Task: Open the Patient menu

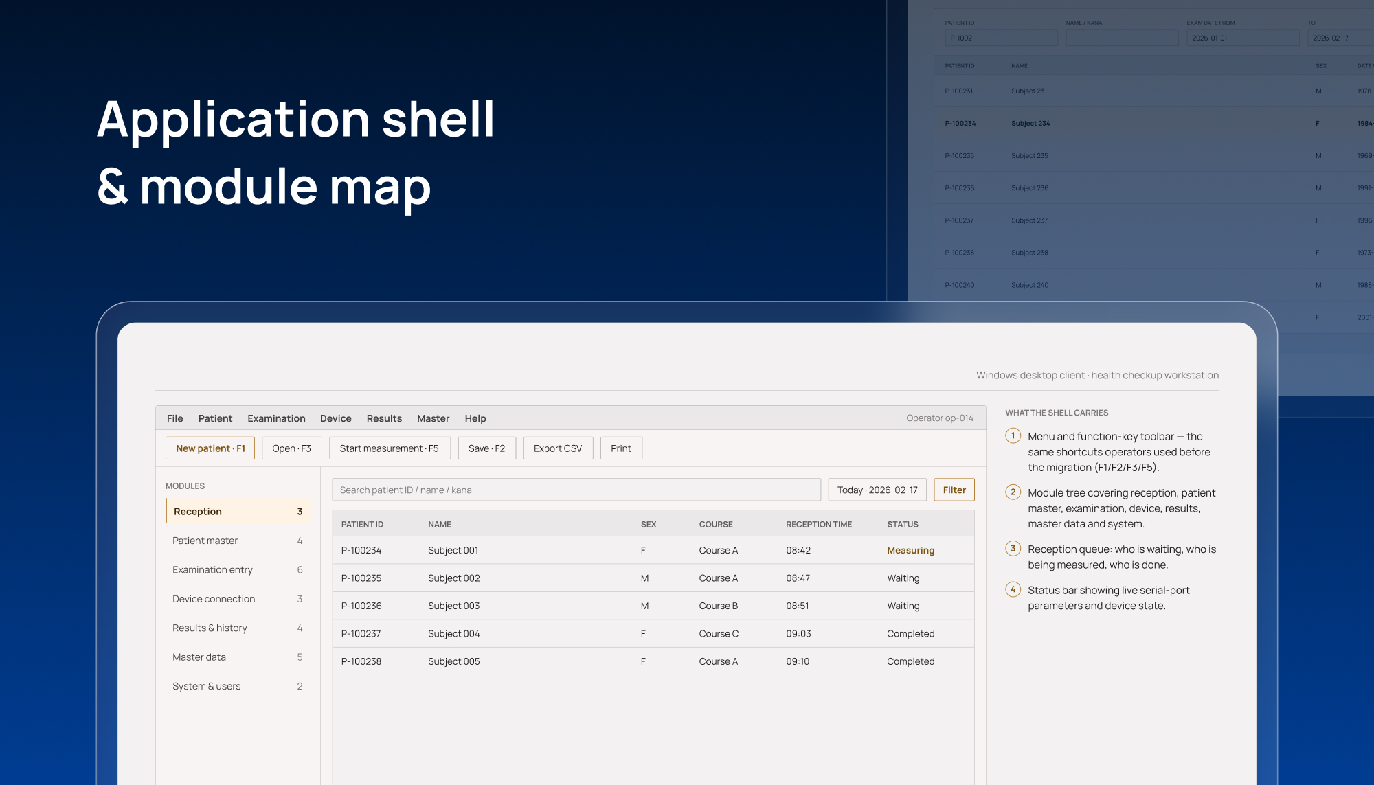Action: coord(215,418)
